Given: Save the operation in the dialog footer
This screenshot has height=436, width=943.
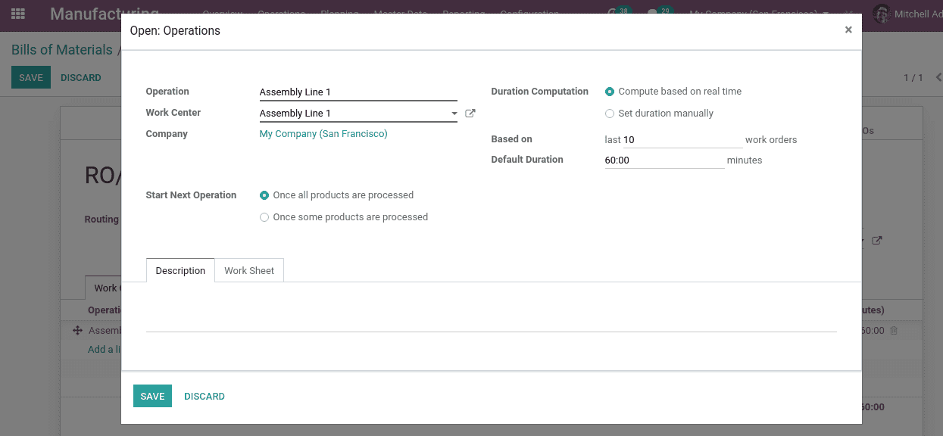Looking at the screenshot, I should 152,397.
